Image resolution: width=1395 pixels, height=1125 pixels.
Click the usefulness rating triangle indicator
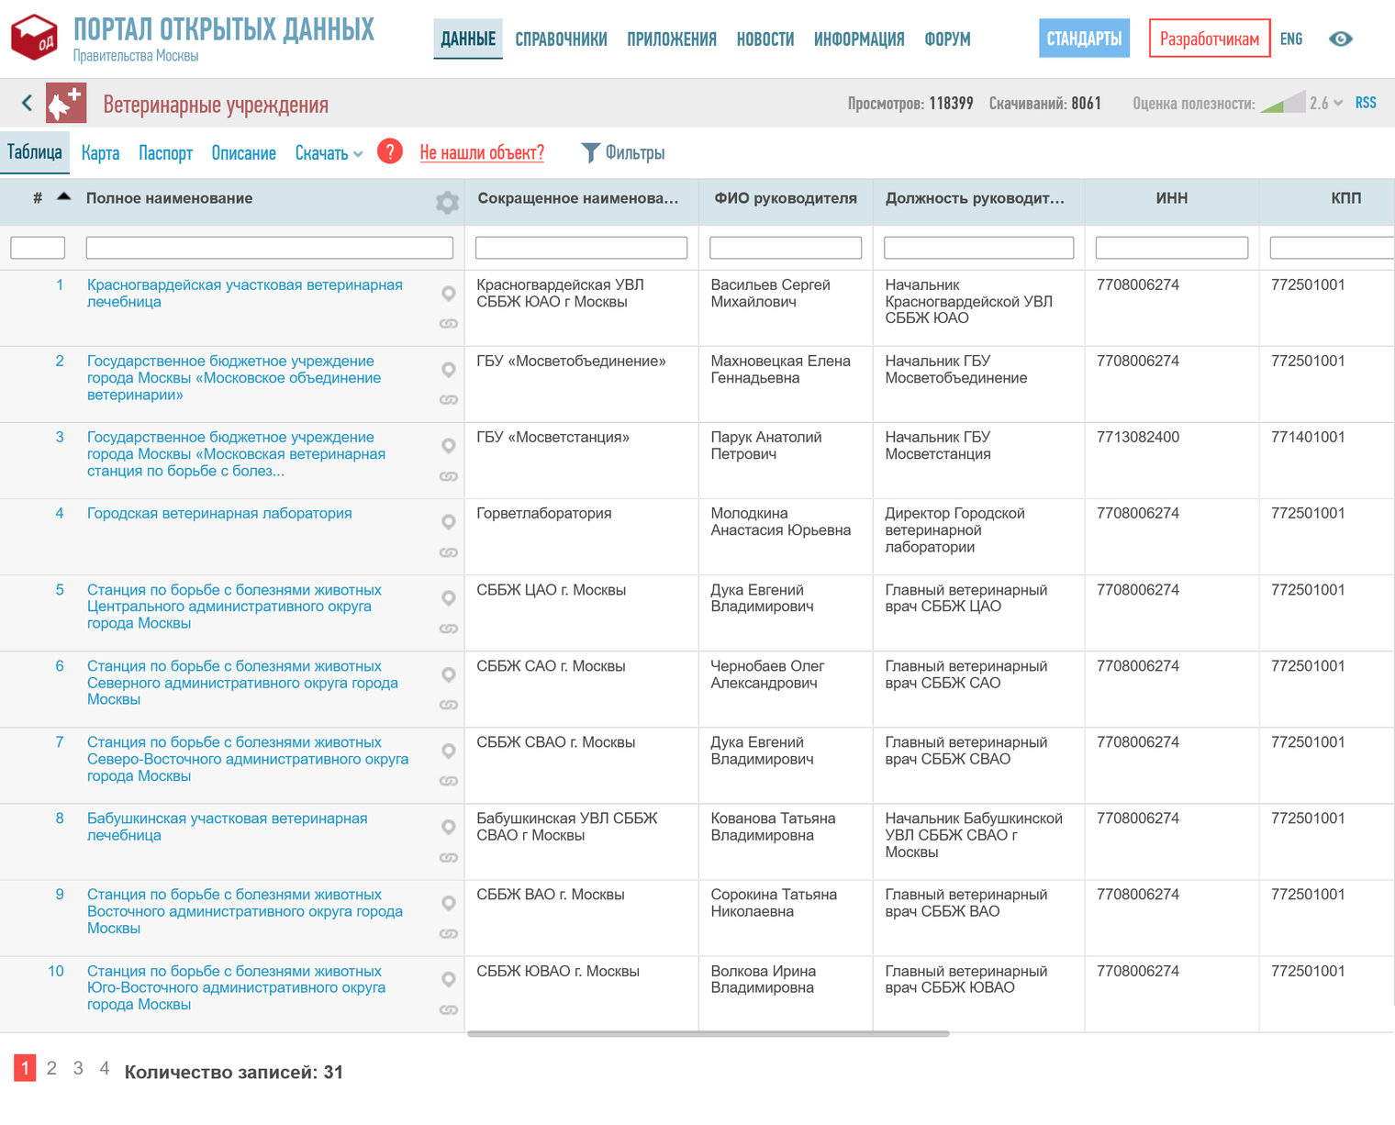pyautogui.click(x=1283, y=102)
